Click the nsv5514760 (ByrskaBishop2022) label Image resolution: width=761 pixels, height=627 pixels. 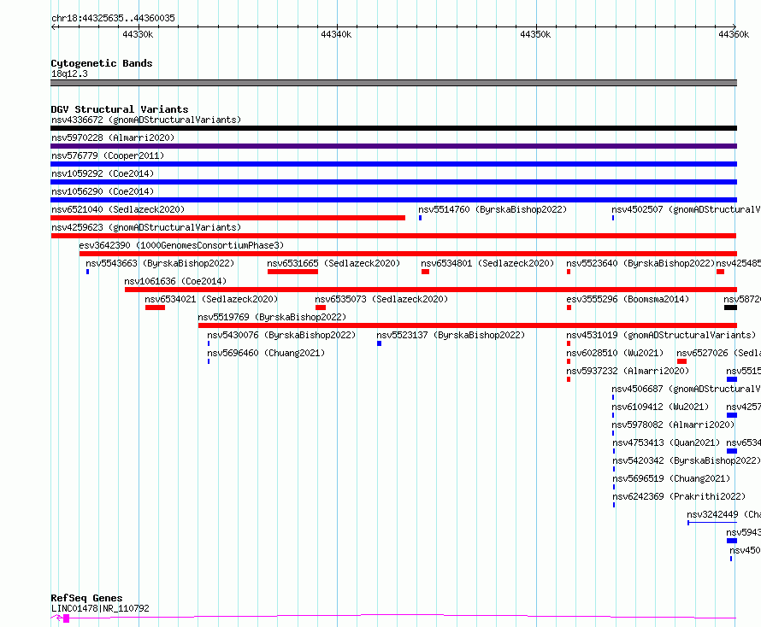pyautogui.click(x=493, y=209)
